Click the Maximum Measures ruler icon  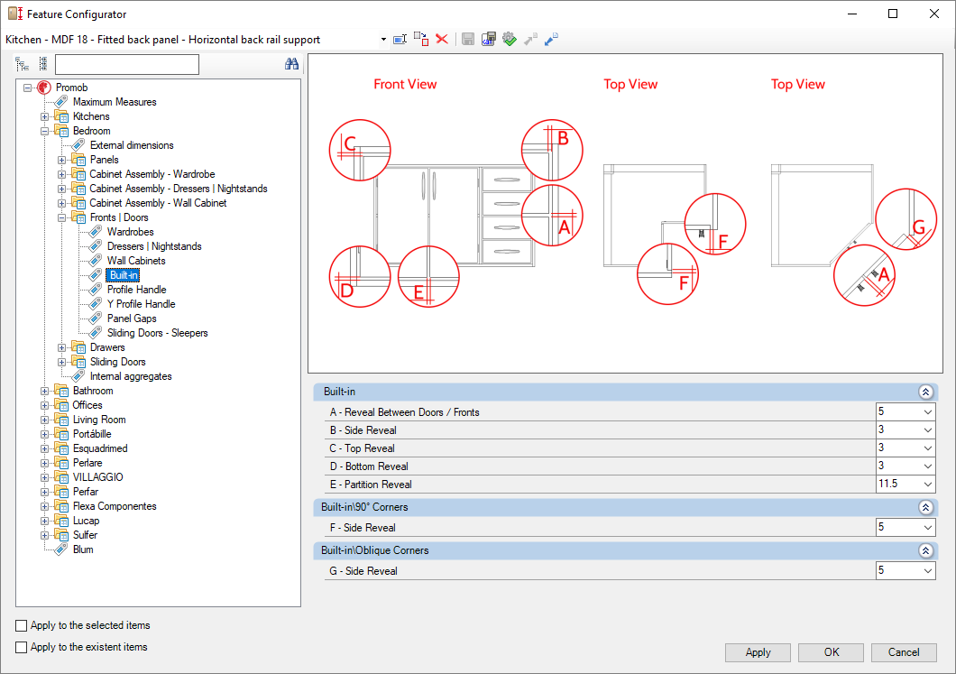click(61, 102)
